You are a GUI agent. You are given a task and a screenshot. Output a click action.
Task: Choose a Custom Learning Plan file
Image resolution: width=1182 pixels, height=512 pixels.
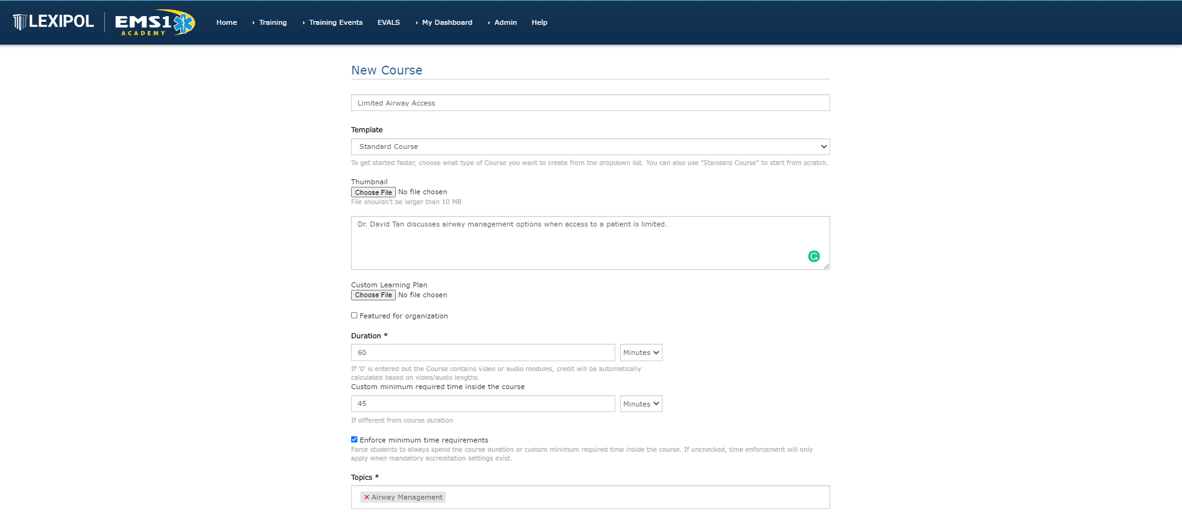click(373, 295)
